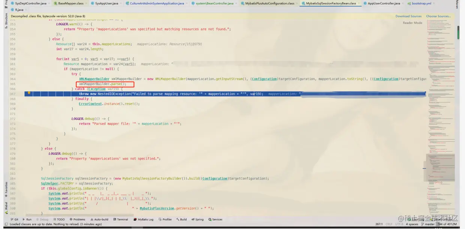Open the Profiler tool window

[x=165, y=219]
